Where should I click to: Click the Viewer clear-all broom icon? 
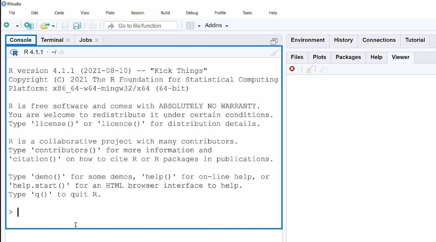click(309, 69)
